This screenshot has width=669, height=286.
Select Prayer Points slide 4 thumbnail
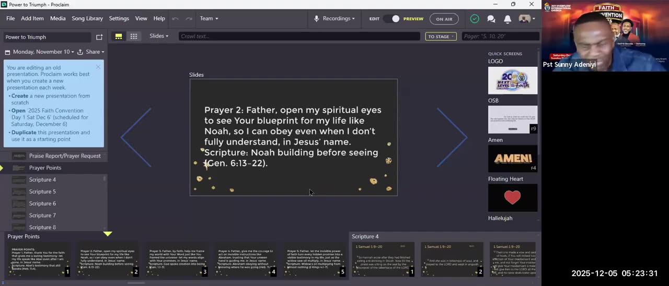click(245, 259)
